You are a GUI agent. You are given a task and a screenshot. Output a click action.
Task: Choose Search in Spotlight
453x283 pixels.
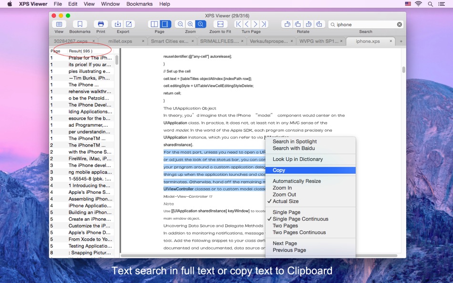tap(310, 141)
